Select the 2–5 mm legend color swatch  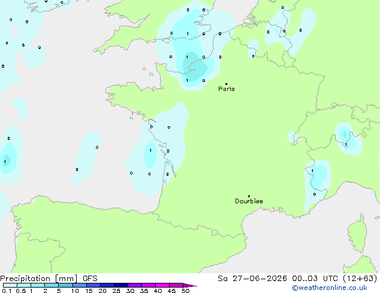coord(52,285)
